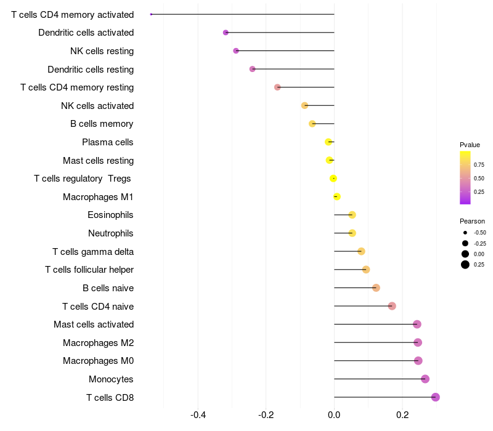Click the Pvalue legend title

point(470,145)
